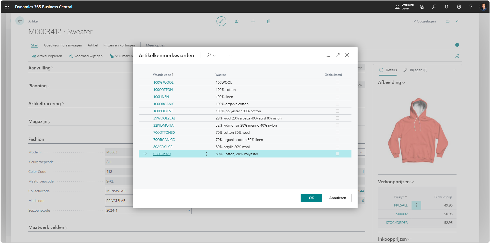Open the PRESALE price list link
Viewport: 490px width, 243px height.
[x=401, y=205]
